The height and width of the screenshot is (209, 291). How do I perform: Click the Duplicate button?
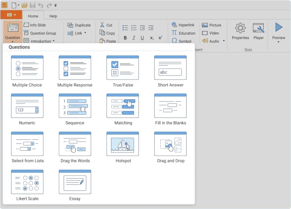click(79, 25)
